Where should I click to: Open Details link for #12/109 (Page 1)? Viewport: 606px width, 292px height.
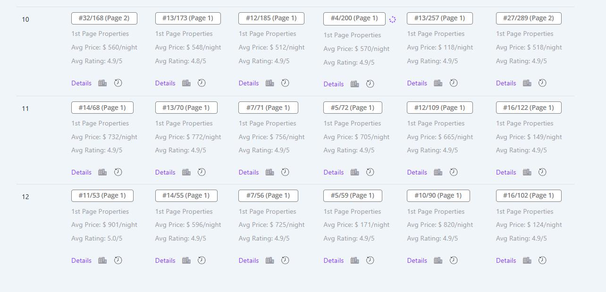pyautogui.click(x=417, y=172)
